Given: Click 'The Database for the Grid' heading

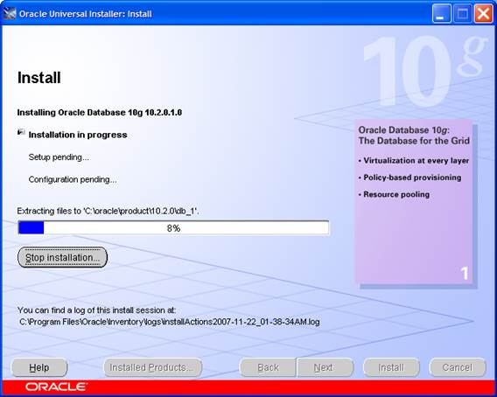Looking at the screenshot, I should (414, 141).
